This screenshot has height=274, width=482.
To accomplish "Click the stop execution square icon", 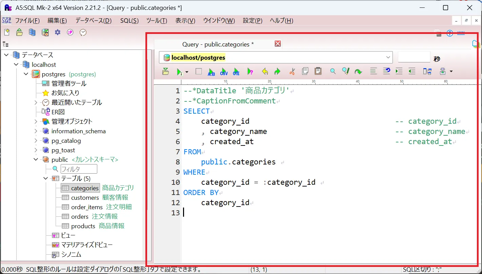I will pyautogui.click(x=199, y=71).
